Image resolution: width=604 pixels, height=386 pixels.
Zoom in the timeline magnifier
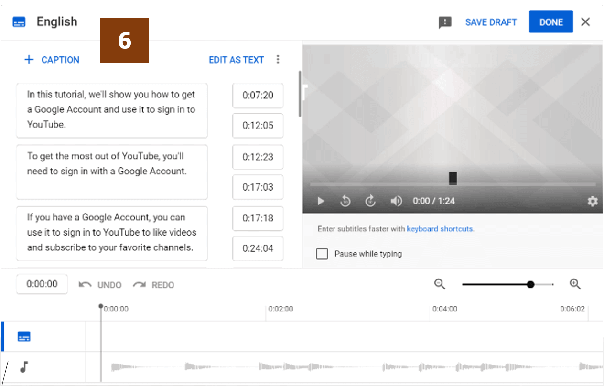click(x=575, y=284)
